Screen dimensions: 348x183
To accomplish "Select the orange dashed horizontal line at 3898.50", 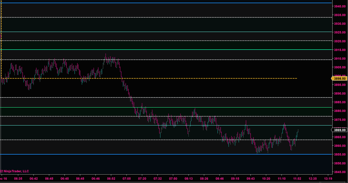I will tap(148, 78).
